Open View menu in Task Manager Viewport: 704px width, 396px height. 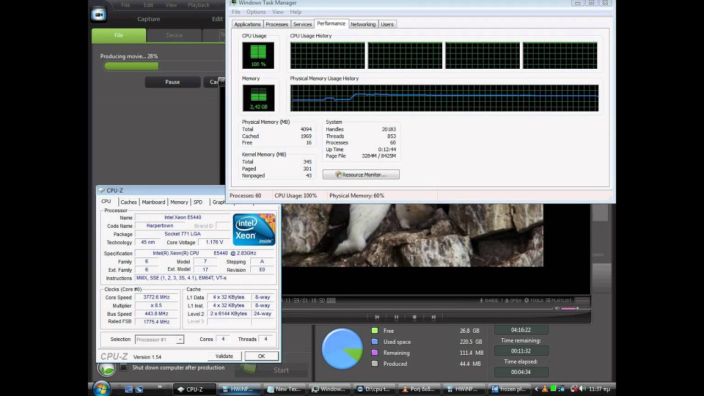pos(278,12)
